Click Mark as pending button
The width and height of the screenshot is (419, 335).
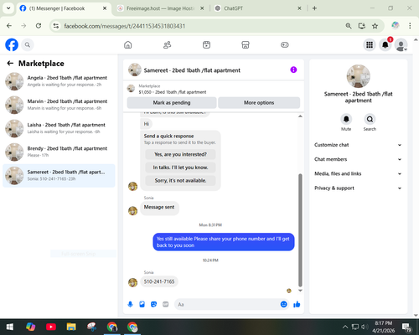(x=172, y=103)
